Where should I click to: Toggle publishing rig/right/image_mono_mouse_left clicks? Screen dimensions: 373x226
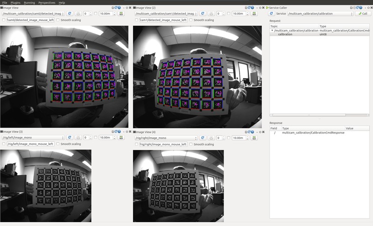click(136, 144)
